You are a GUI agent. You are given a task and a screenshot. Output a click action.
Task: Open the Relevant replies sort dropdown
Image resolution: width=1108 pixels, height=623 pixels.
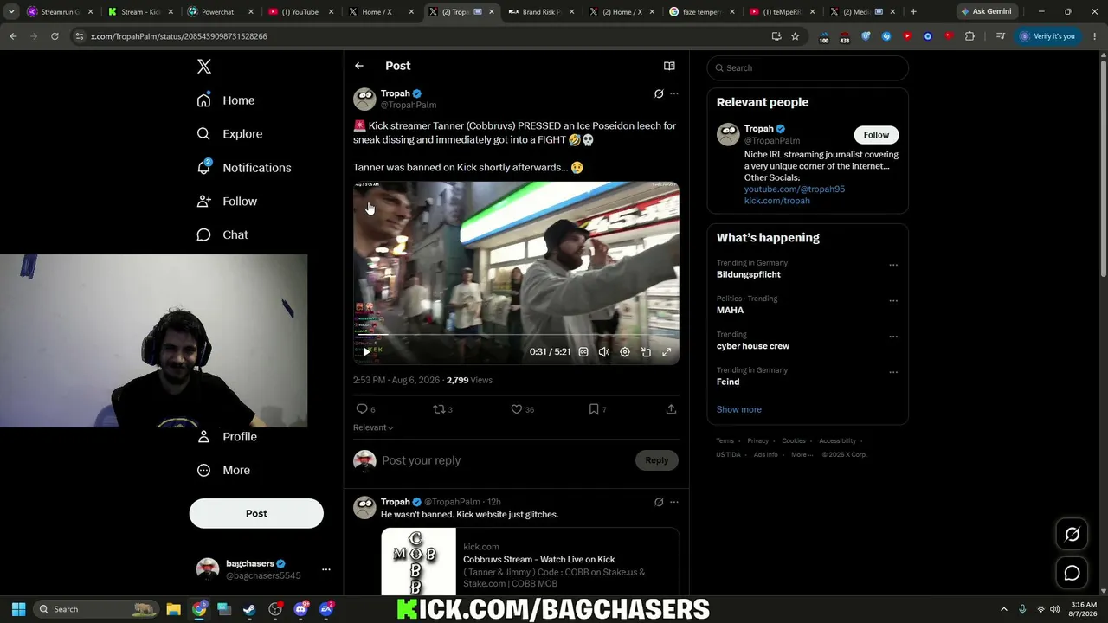click(373, 427)
